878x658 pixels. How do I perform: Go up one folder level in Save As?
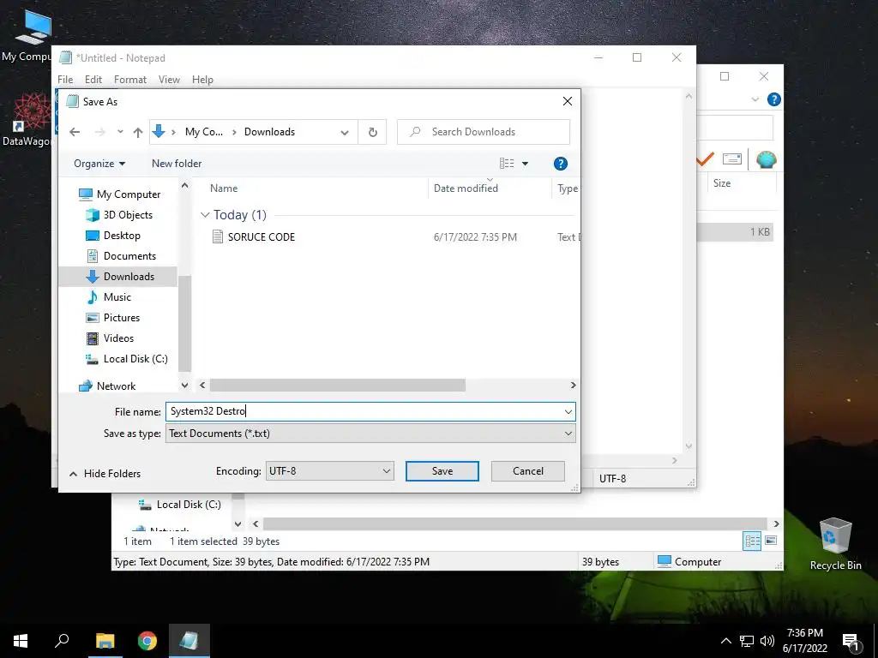(138, 132)
